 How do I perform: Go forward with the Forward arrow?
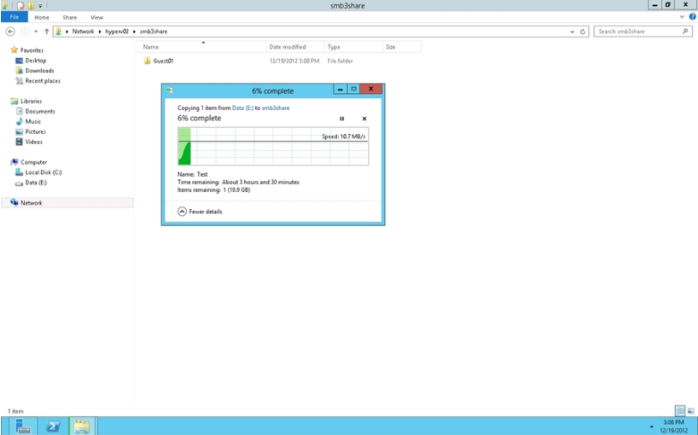(x=24, y=31)
